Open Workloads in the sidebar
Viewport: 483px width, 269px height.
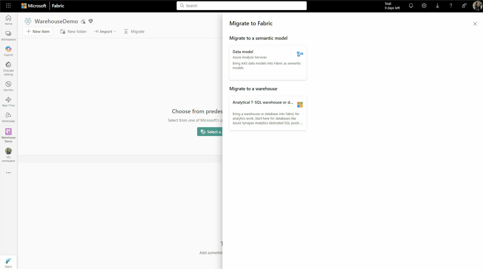(x=8, y=117)
